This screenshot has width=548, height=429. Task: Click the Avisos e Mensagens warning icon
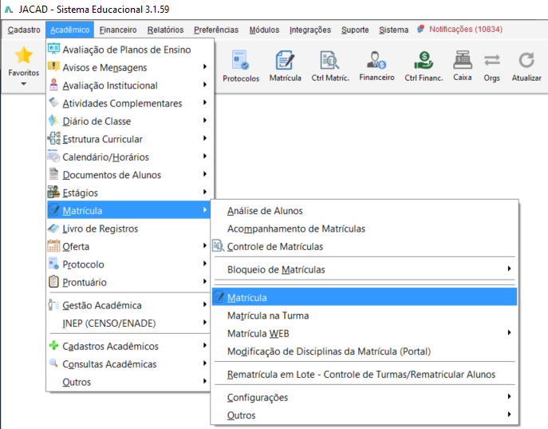[x=53, y=66]
